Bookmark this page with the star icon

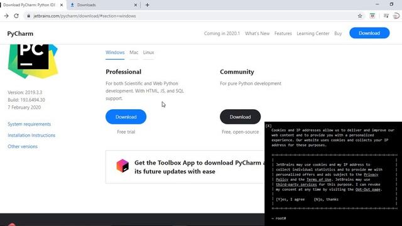(360, 16)
